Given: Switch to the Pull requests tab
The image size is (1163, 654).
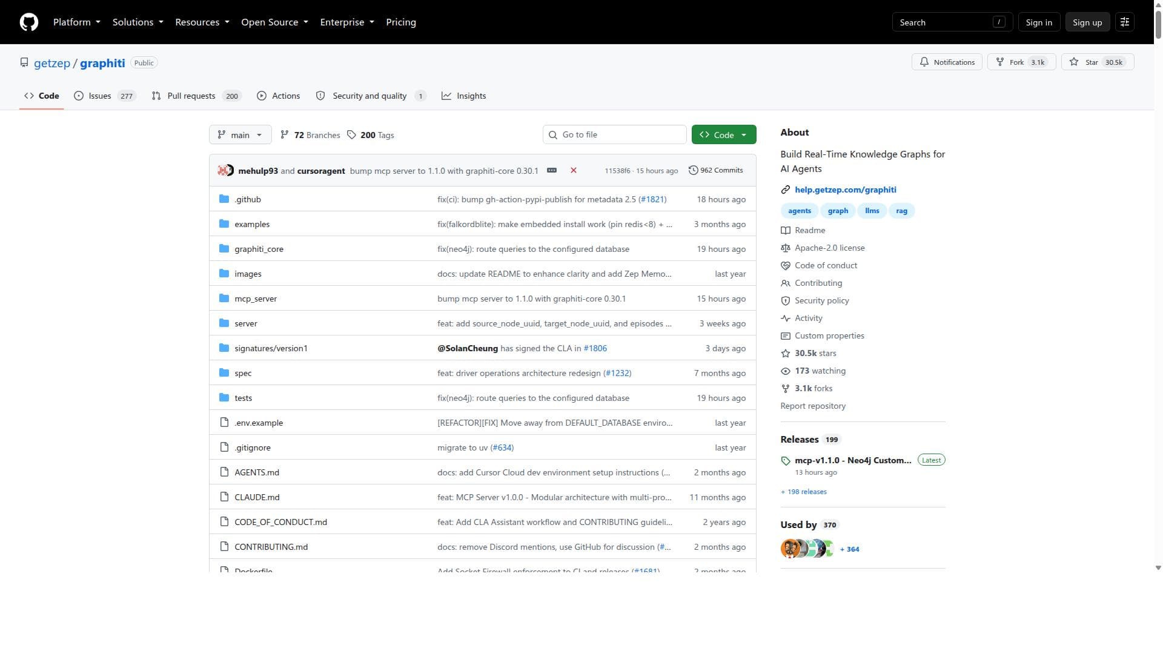Looking at the screenshot, I should pos(196,96).
